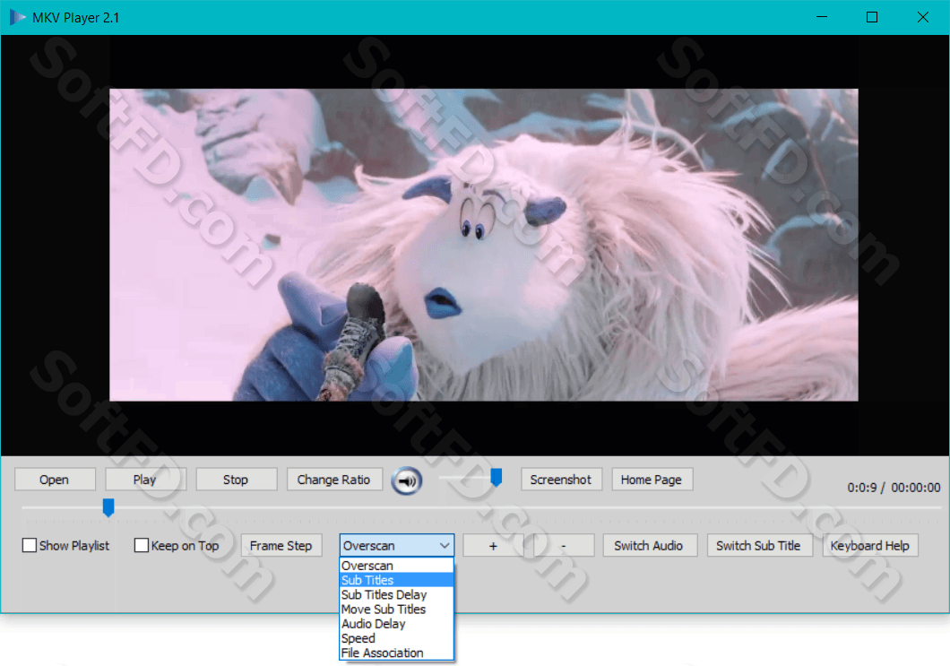Visit the Home Page button
The height and width of the screenshot is (666, 950).
click(x=652, y=480)
